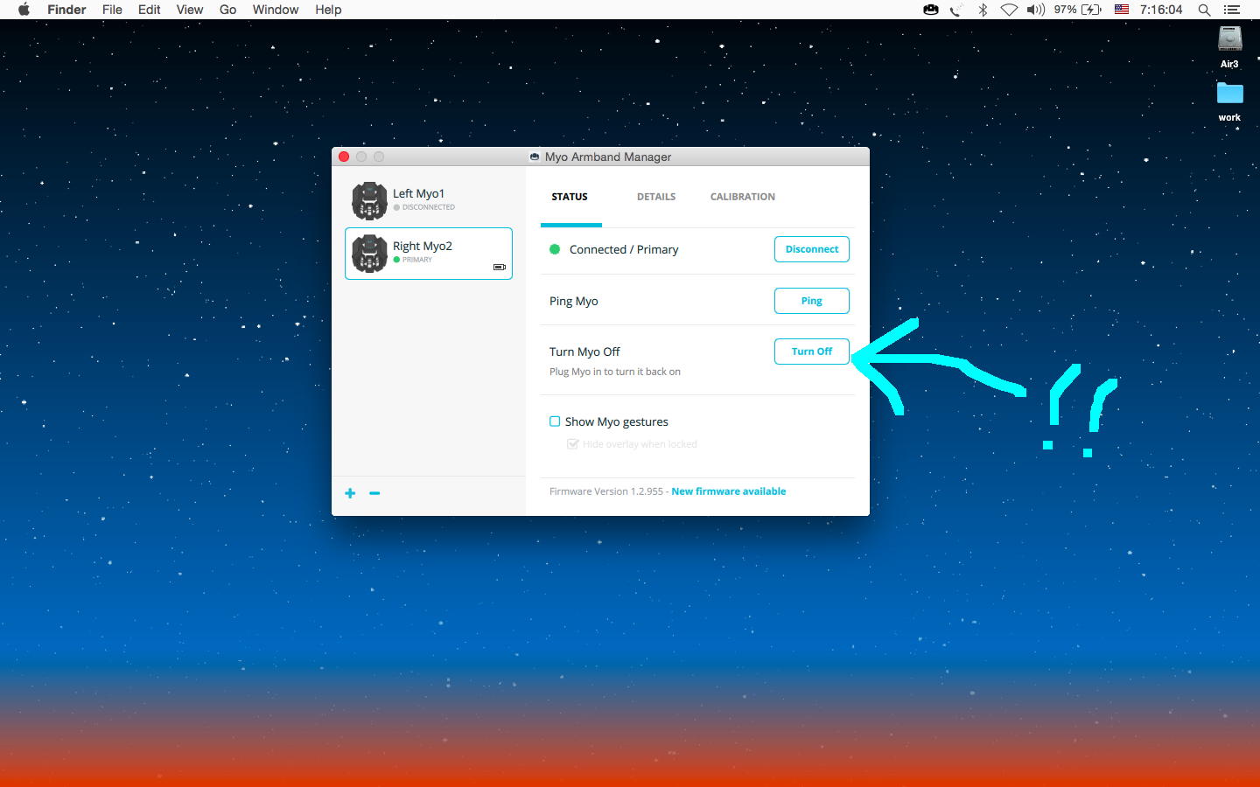Open the phone status menu bar icon
Image resolution: width=1260 pixels, height=787 pixels.
(957, 10)
